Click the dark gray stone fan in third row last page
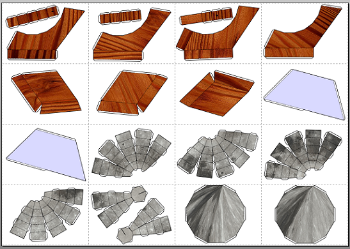Image resolution: width=350 pixels, height=249 pixels. (x=303, y=155)
